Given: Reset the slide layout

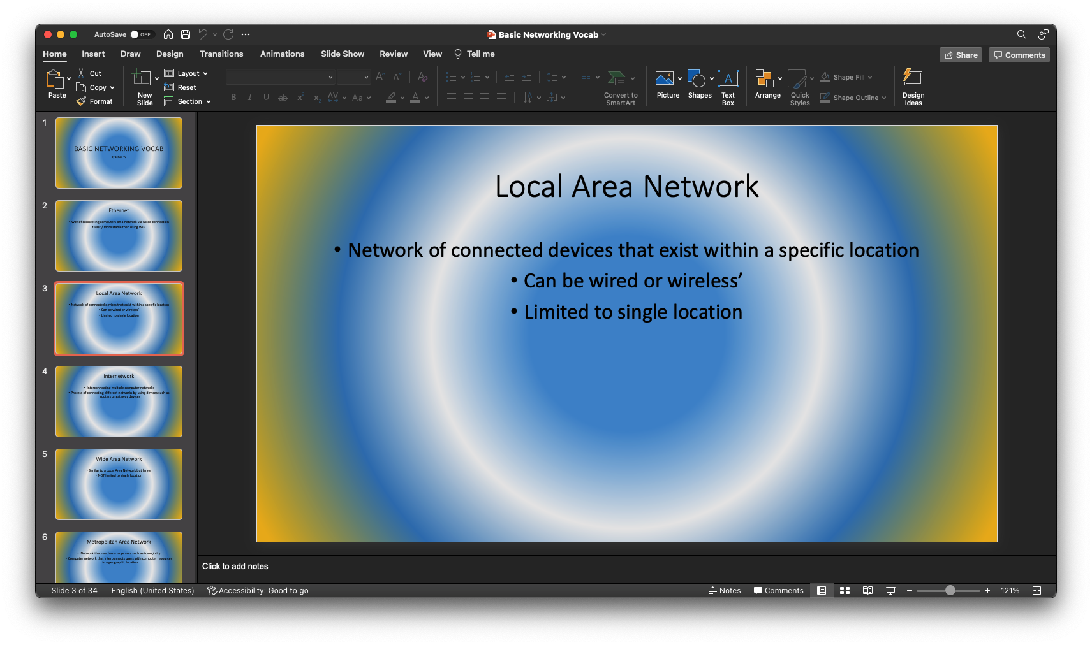Looking at the screenshot, I should 180,87.
